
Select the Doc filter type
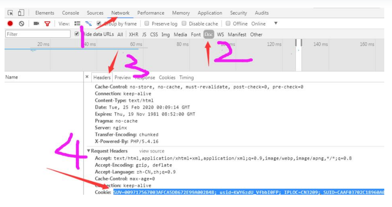coord(208,34)
